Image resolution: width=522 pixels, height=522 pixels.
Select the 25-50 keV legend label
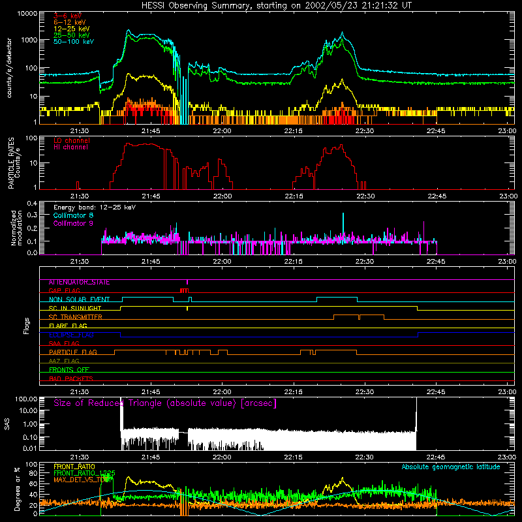pos(72,35)
